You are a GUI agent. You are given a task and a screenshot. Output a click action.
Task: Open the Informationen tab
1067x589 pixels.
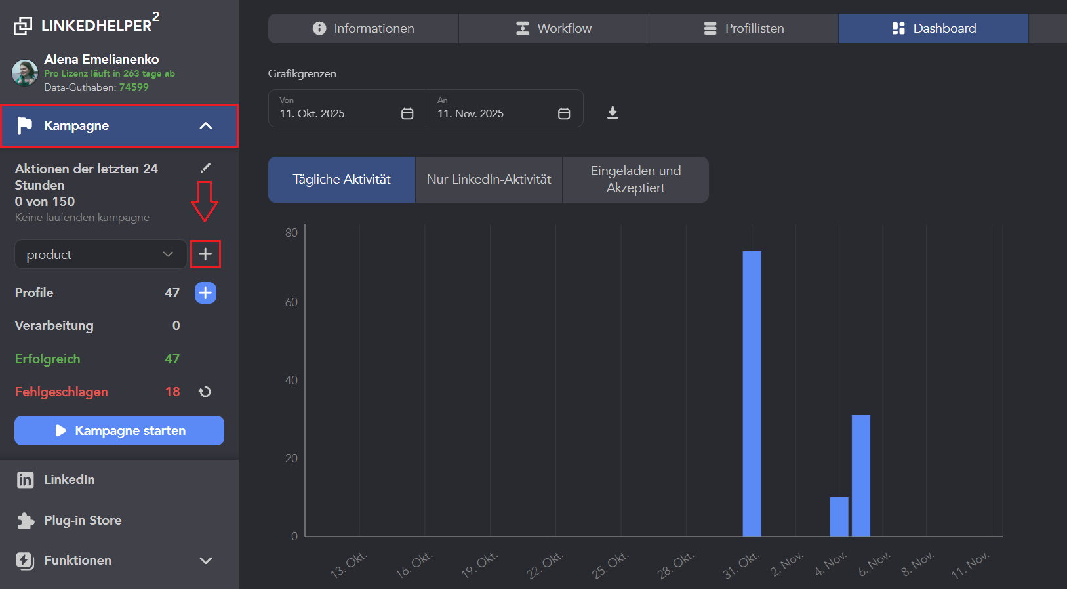(363, 29)
